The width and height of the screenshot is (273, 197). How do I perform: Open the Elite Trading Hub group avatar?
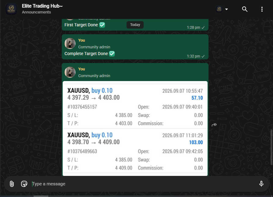tap(11, 9)
